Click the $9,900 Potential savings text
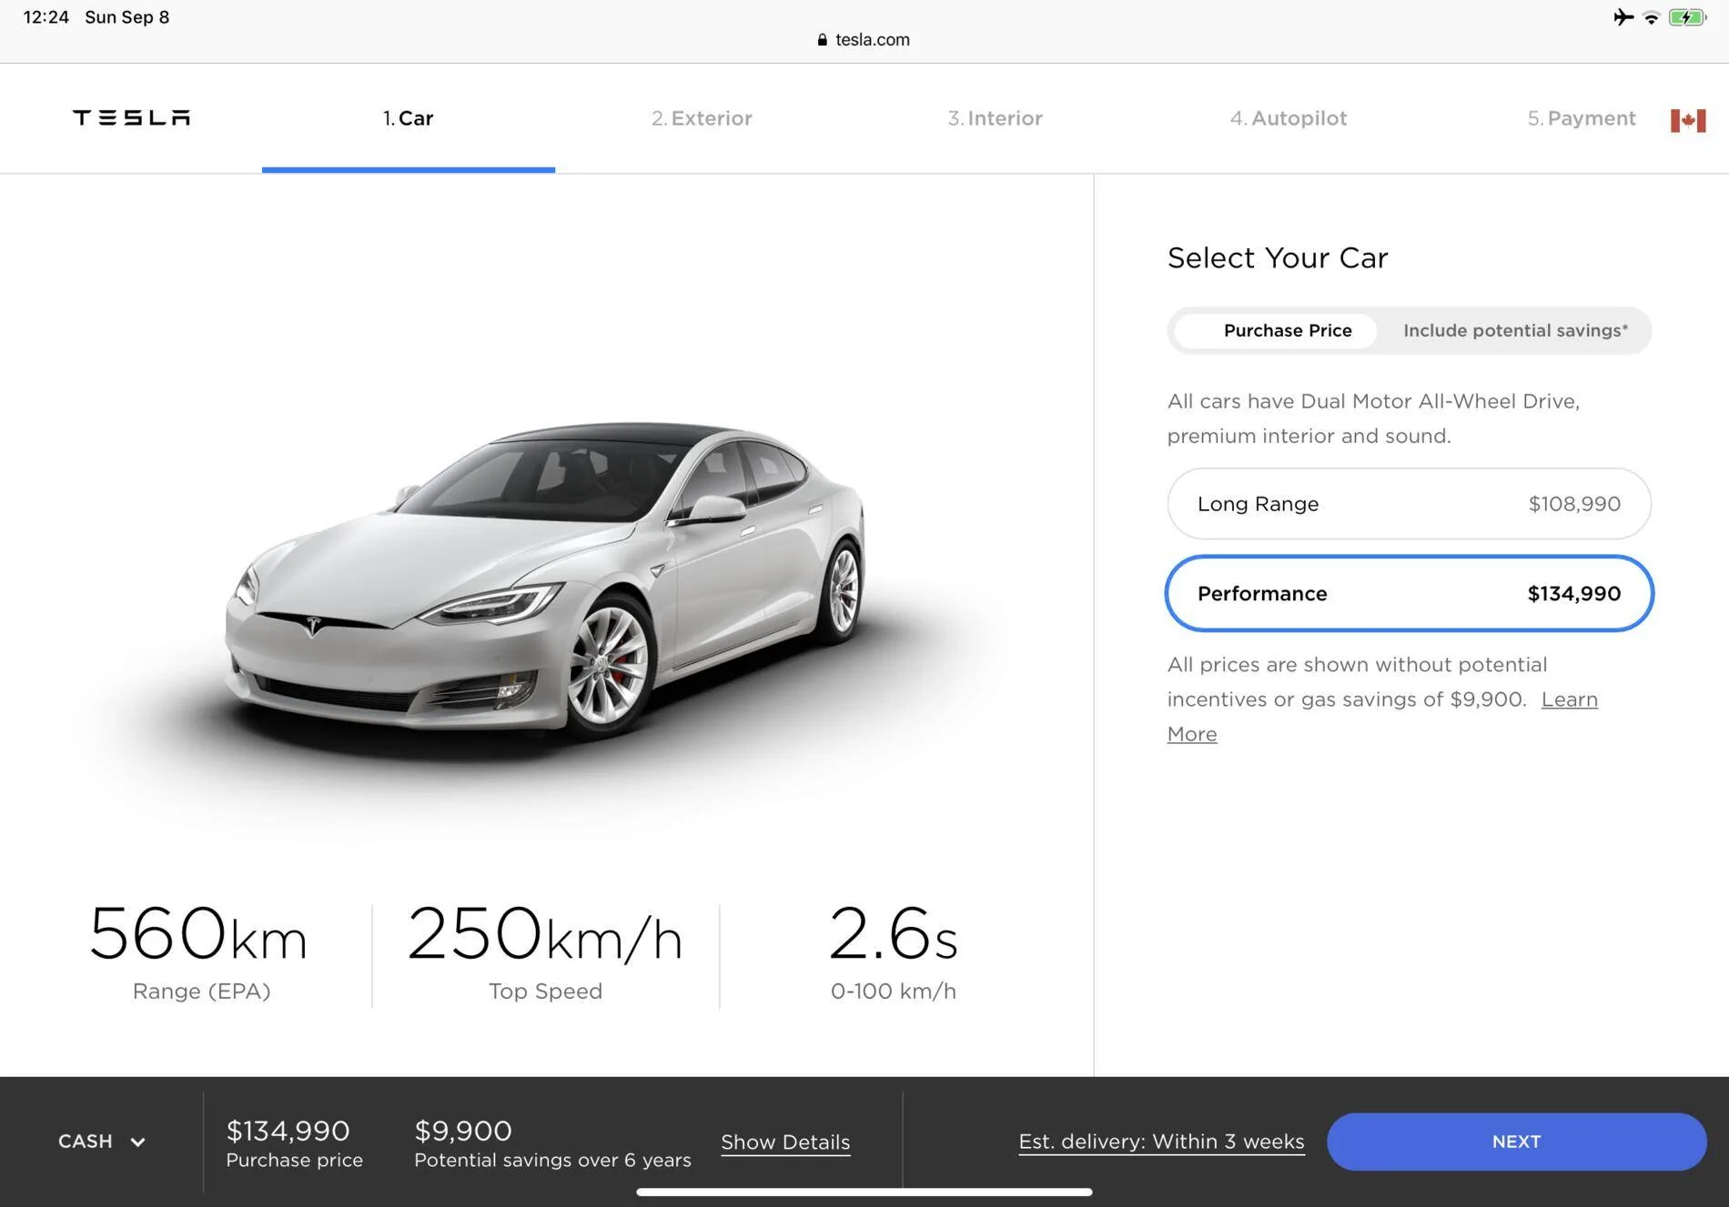 pyautogui.click(x=552, y=1143)
